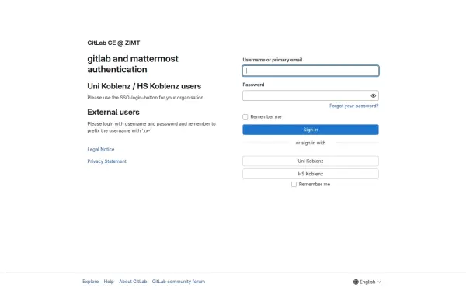Click the GitLab CE @ ZIMT title
This screenshot has width=466, height=291.
pyautogui.click(x=113, y=43)
